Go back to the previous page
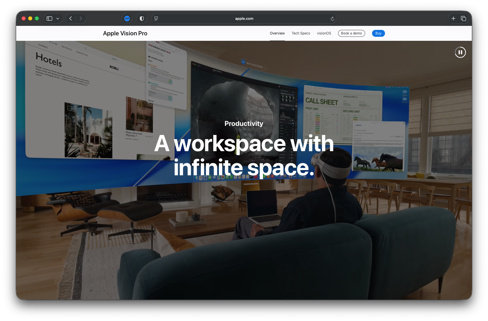Image resolution: width=488 pixels, height=321 pixels. (70, 18)
